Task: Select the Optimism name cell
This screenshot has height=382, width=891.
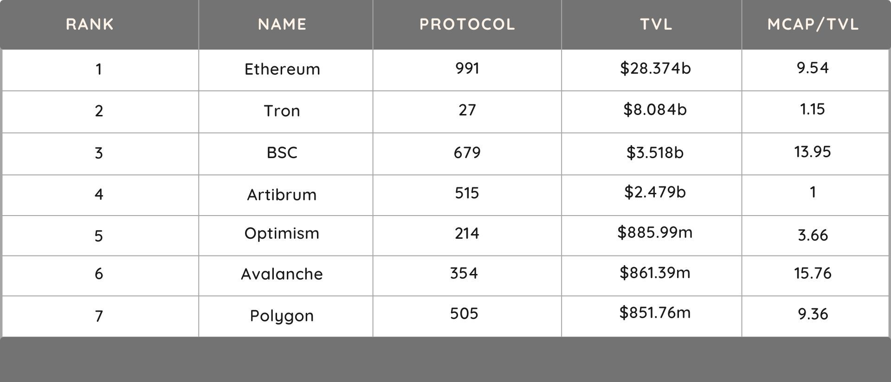Action: [282, 233]
